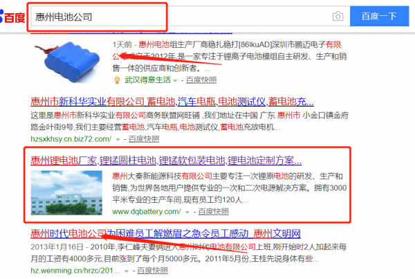This screenshot has width=415, height=279.
Task: Click the camera image search icon
Action: pos(338,17)
